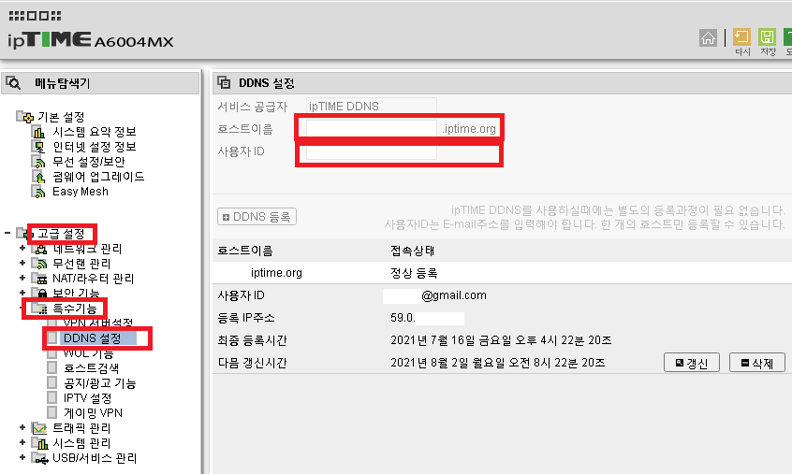Viewport: 792px width, 474px height.
Task: Click the Easy Mesh icon
Action: click(38, 192)
